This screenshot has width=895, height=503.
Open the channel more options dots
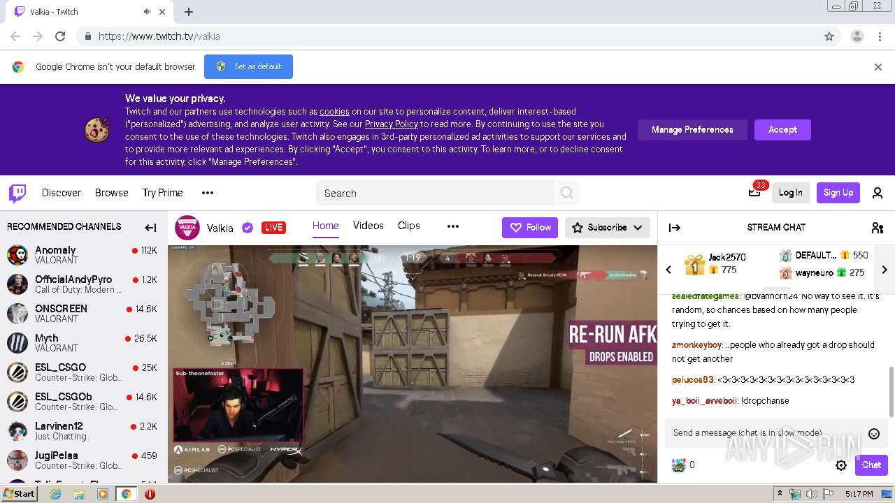[453, 226]
